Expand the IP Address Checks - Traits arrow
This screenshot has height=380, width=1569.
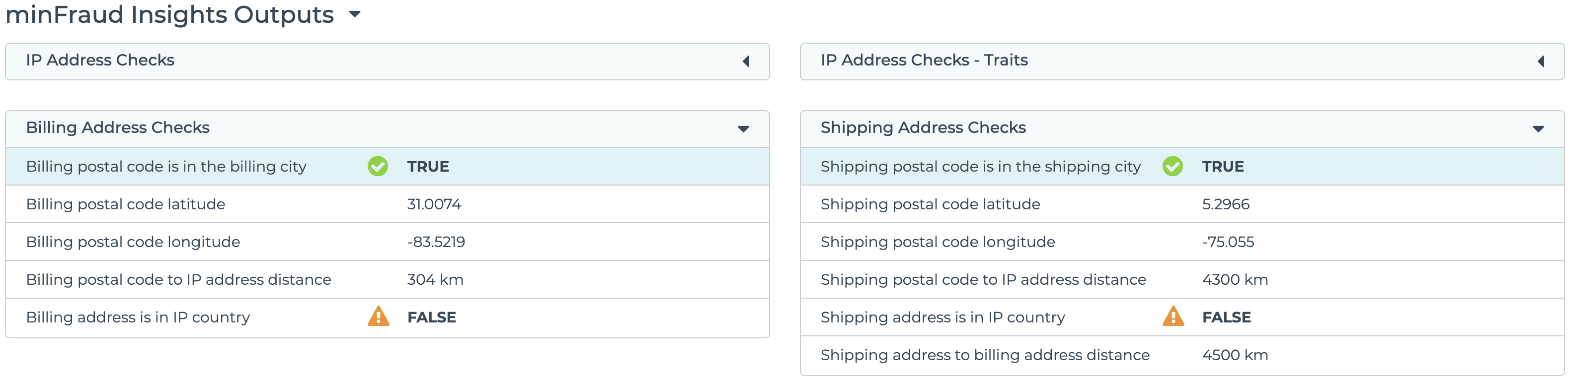pyautogui.click(x=1540, y=61)
